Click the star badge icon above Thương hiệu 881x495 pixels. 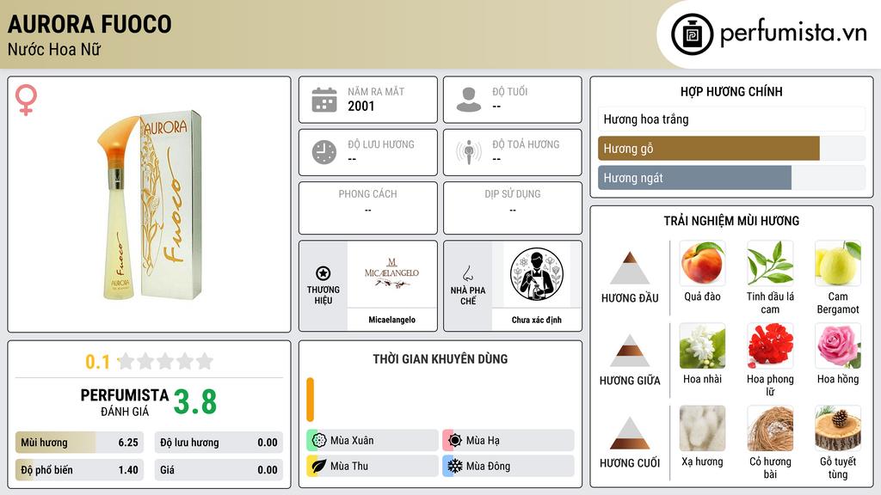click(323, 273)
